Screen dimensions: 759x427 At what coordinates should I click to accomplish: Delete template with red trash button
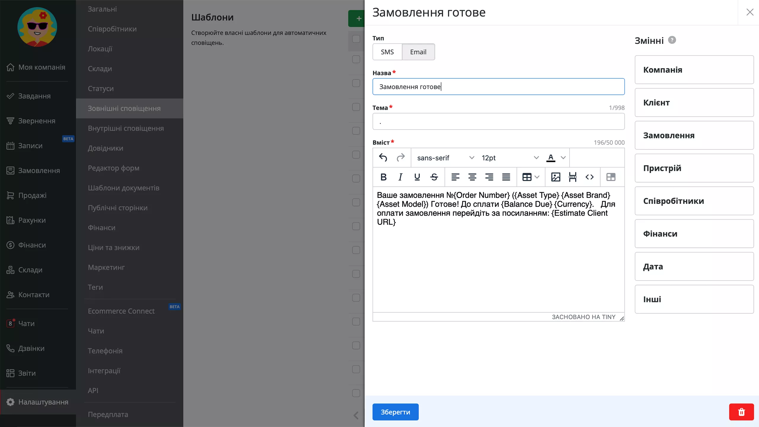(x=741, y=412)
